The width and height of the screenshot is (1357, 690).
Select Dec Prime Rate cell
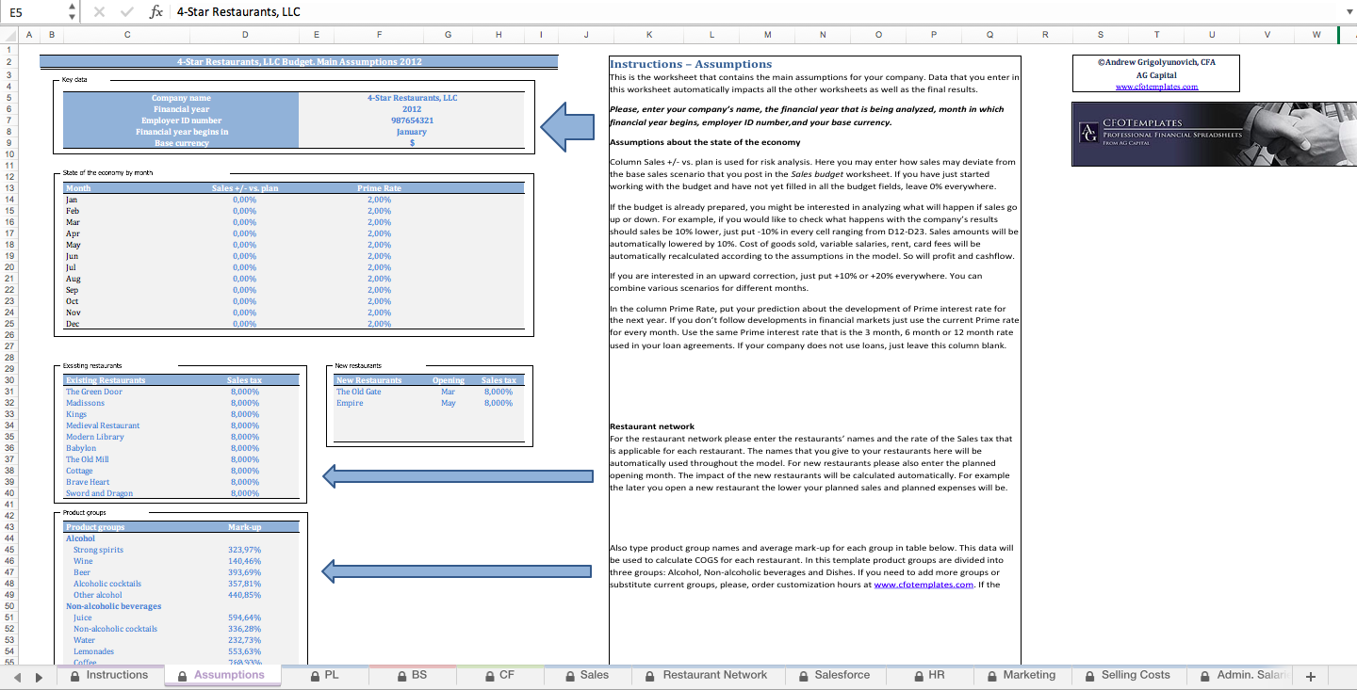click(379, 324)
